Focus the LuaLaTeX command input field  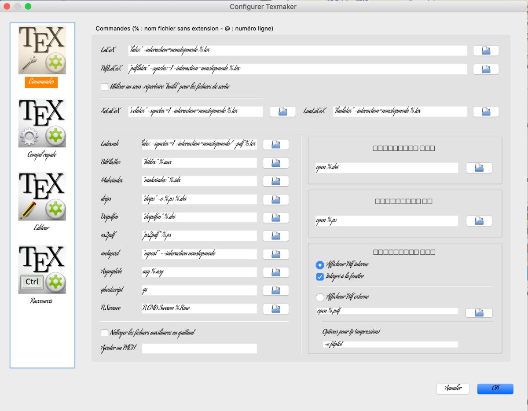(x=400, y=111)
